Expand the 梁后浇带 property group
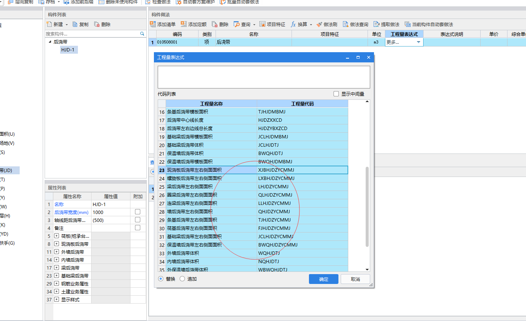 (x=57, y=268)
